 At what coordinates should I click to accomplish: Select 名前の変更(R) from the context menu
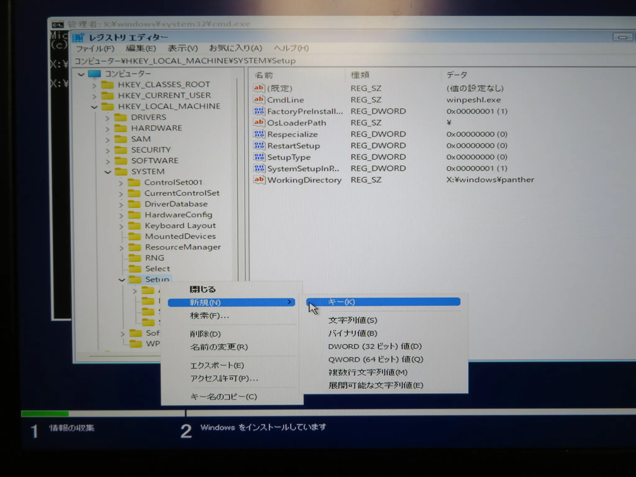[x=219, y=347]
